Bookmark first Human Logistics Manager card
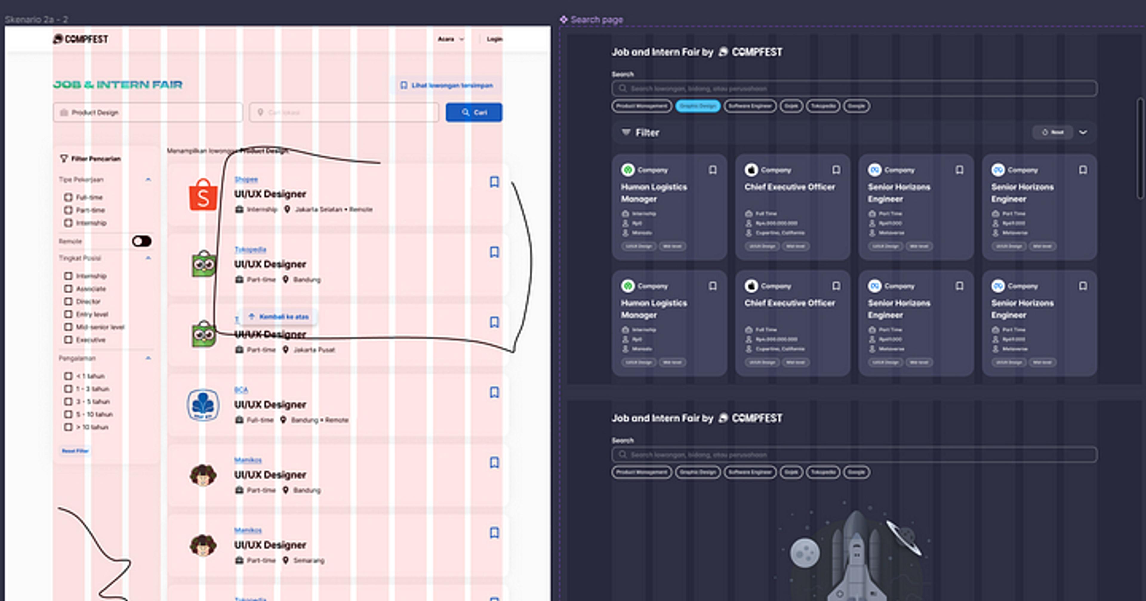This screenshot has width=1146, height=601. [713, 170]
